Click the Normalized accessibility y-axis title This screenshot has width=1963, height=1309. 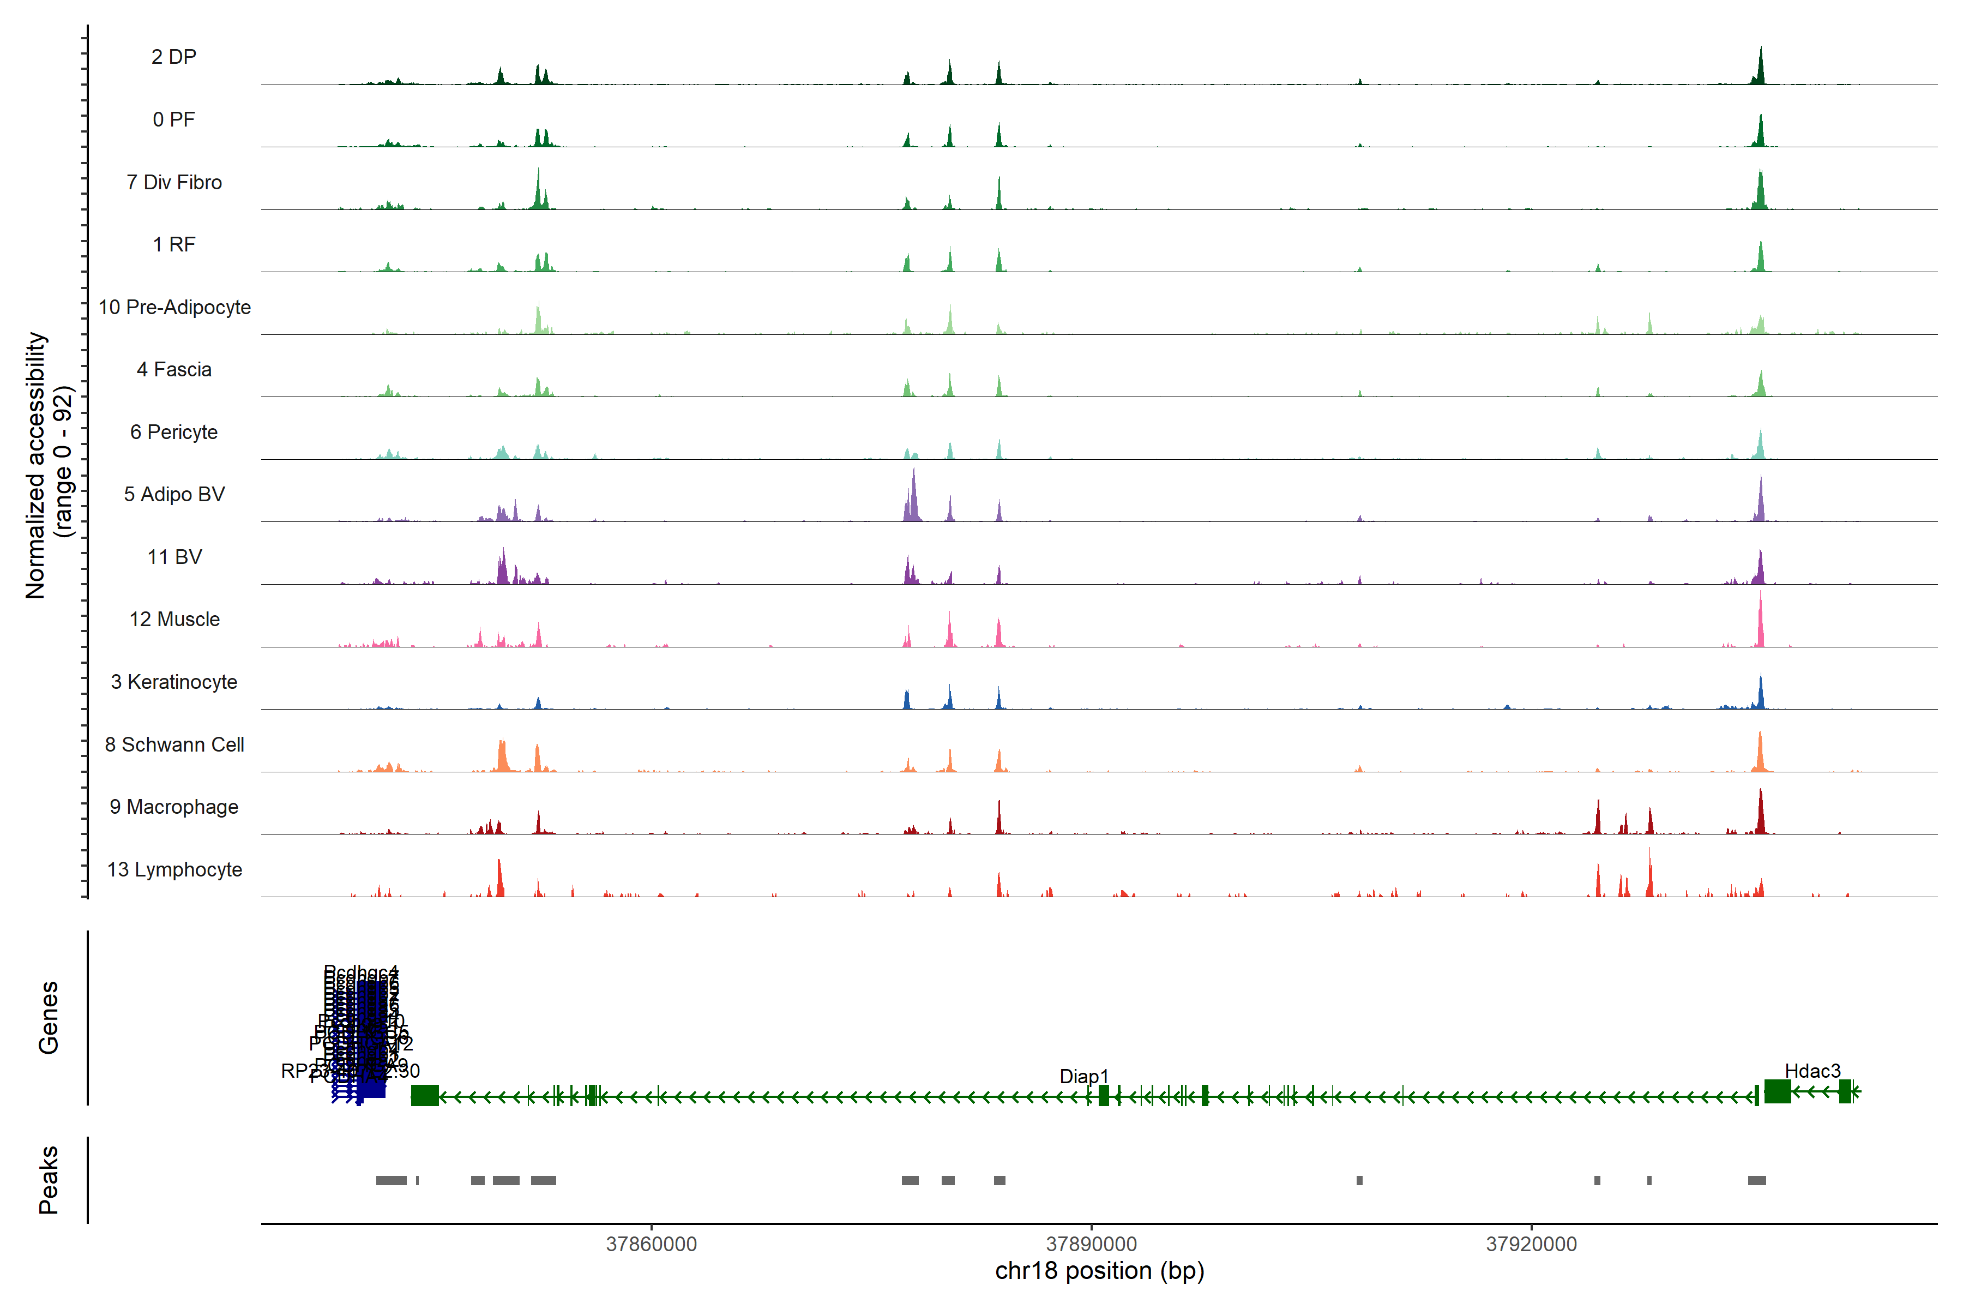click(x=35, y=465)
